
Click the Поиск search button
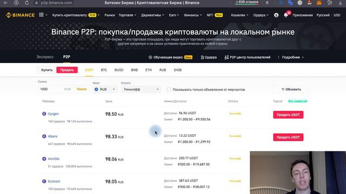(82, 89)
